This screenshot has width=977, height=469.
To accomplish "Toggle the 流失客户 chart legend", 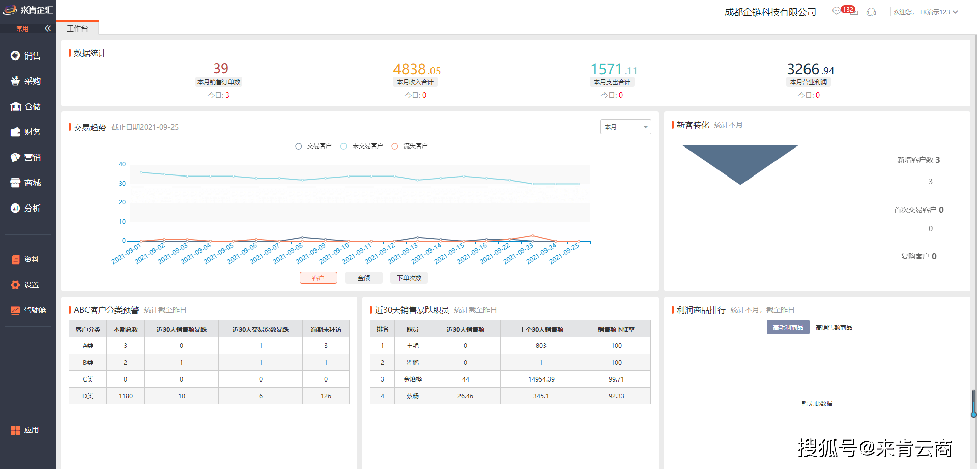I will tap(408, 146).
